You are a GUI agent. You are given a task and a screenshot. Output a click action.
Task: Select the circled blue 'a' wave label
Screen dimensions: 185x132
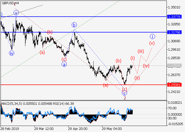pos(64,64)
